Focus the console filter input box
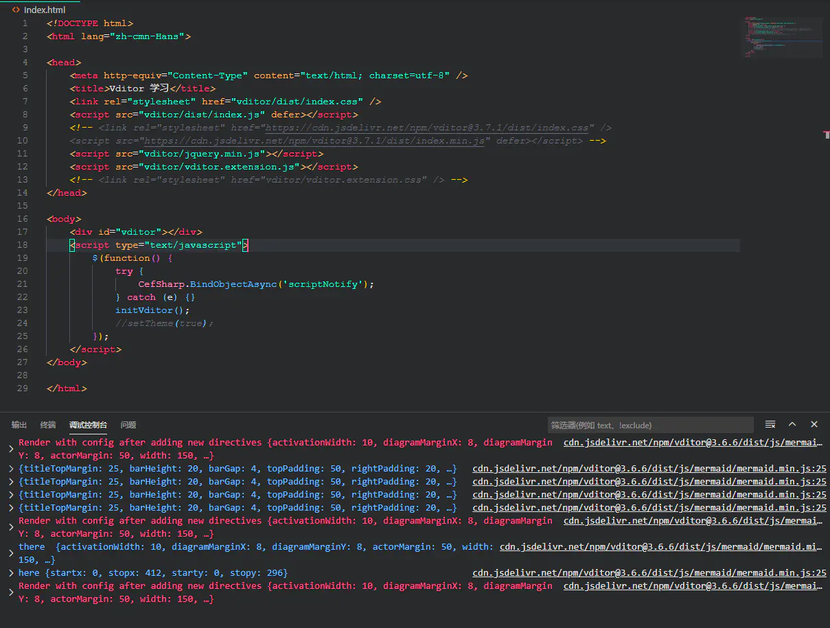Image resolution: width=830 pixels, height=628 pixels. tap(649, 425)
